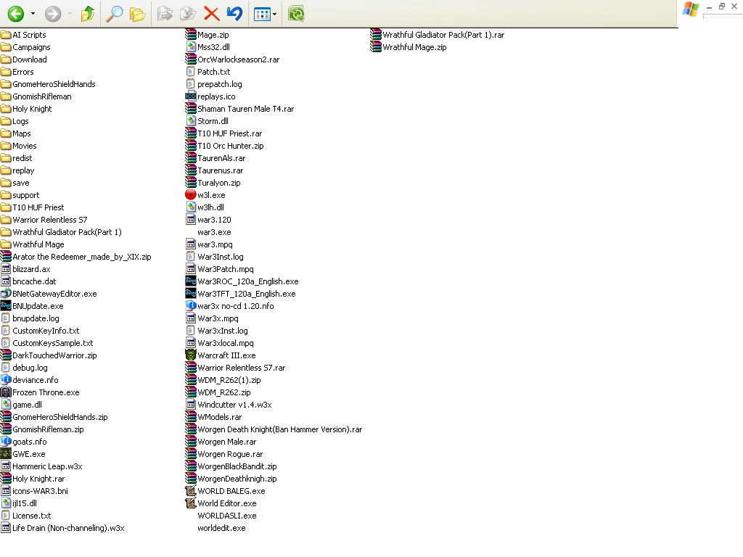Viewport: 743px width, 557px height.
Task: Click the greyed Forward arrow button
Action: 53,14
